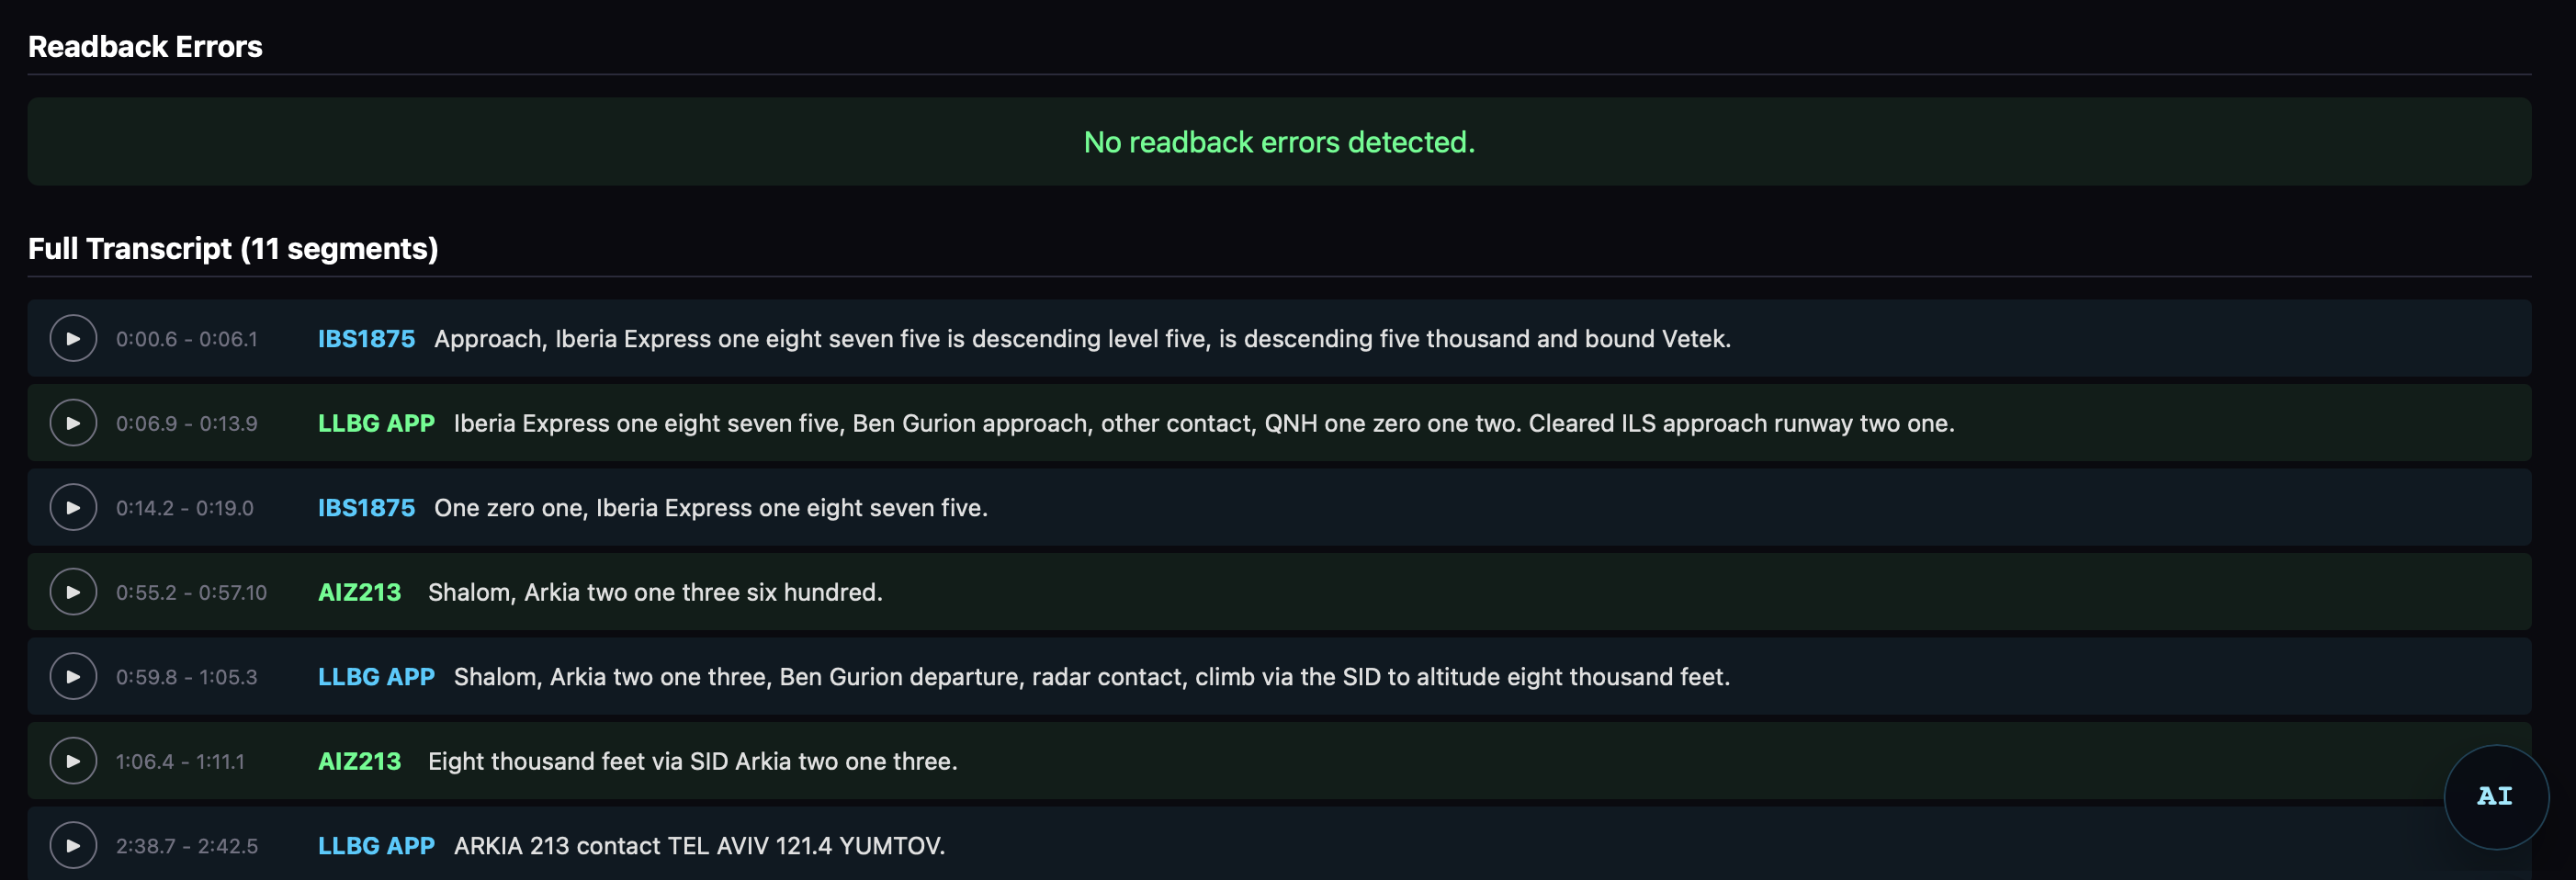This screenshot has height=880, width=2576.
Task: Play the 2:38.7 contact Tel Aviv segment
Action: [x=73, y=845]
